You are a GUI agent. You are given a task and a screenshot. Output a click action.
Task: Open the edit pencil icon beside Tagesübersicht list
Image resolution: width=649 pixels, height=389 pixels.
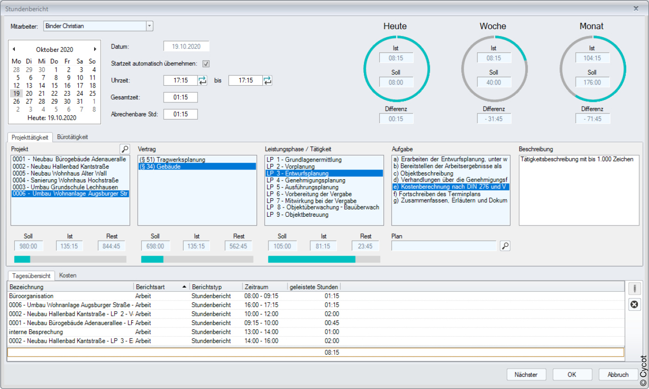(634, 288)
